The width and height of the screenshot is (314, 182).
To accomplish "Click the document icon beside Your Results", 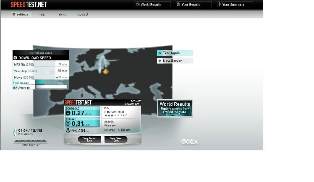I will (179, 4).
